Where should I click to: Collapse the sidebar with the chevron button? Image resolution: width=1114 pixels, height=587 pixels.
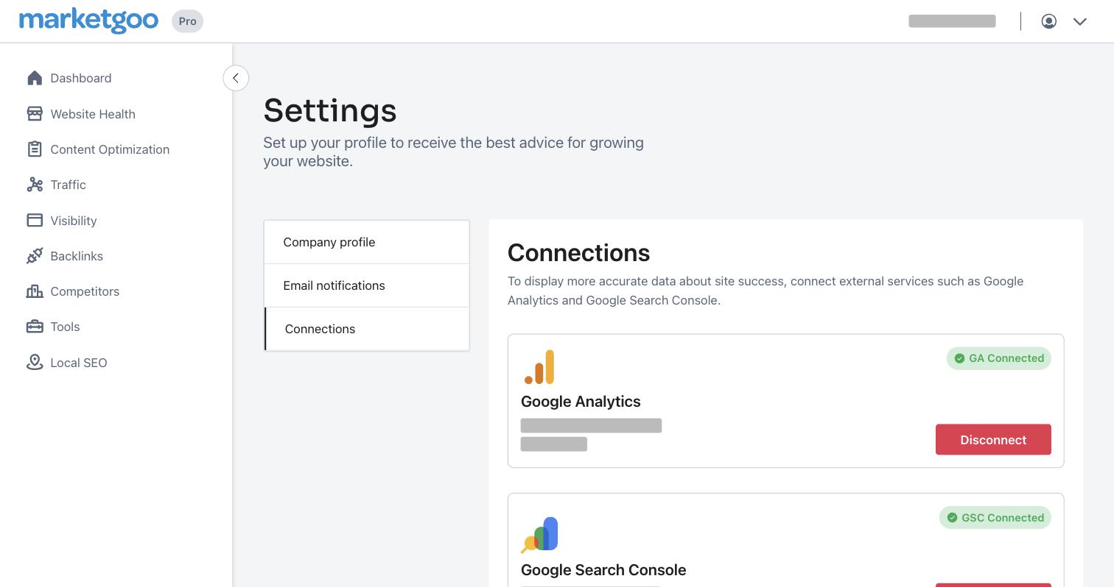tap(236, 78)
